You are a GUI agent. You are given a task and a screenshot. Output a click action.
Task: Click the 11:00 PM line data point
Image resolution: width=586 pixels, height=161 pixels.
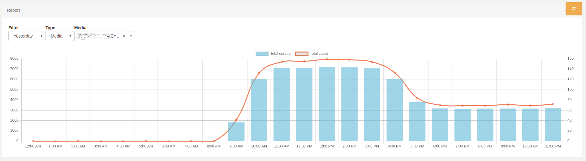[553, 104]
